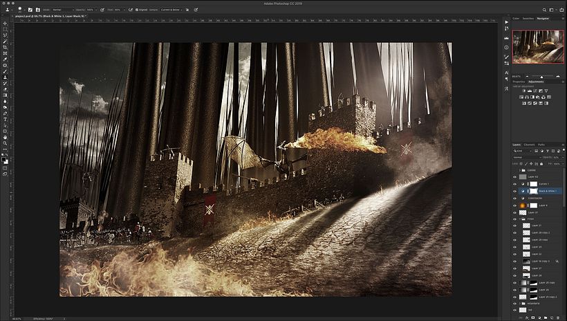The width and height of the screenshot is (567, 321).
Task: Hide the red layer
Action: click(515, 310)
